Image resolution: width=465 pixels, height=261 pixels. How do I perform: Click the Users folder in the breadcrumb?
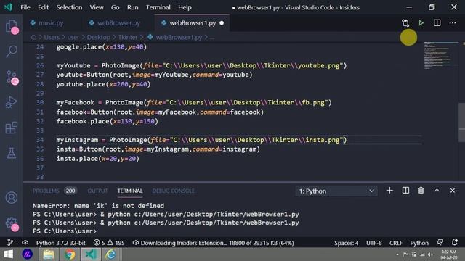coord(52,37)
